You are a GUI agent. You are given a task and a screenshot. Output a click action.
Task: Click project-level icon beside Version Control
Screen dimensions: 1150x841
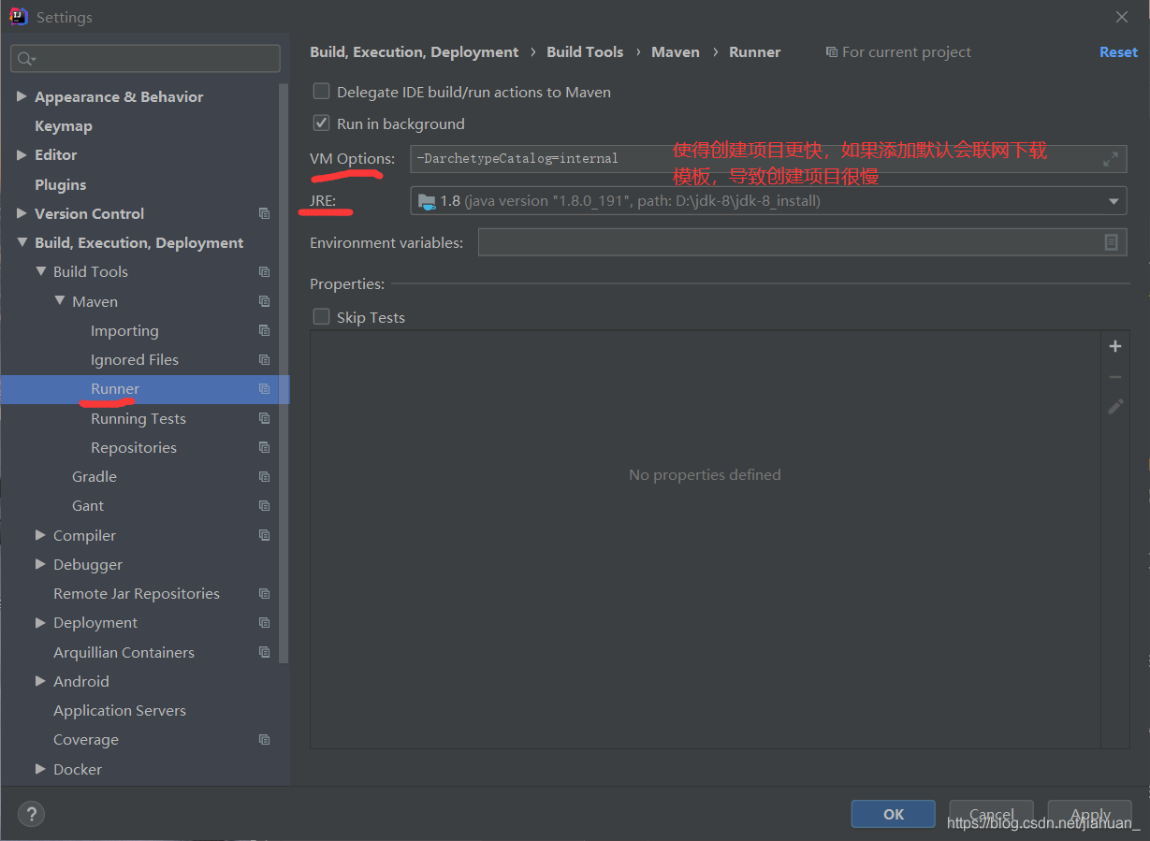pyautogui.click(x=265, y=213)
